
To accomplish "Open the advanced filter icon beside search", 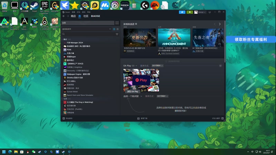I will 117,34.
